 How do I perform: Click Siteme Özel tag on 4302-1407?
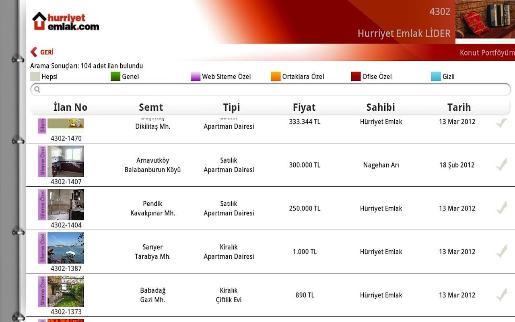pos(42,161)
